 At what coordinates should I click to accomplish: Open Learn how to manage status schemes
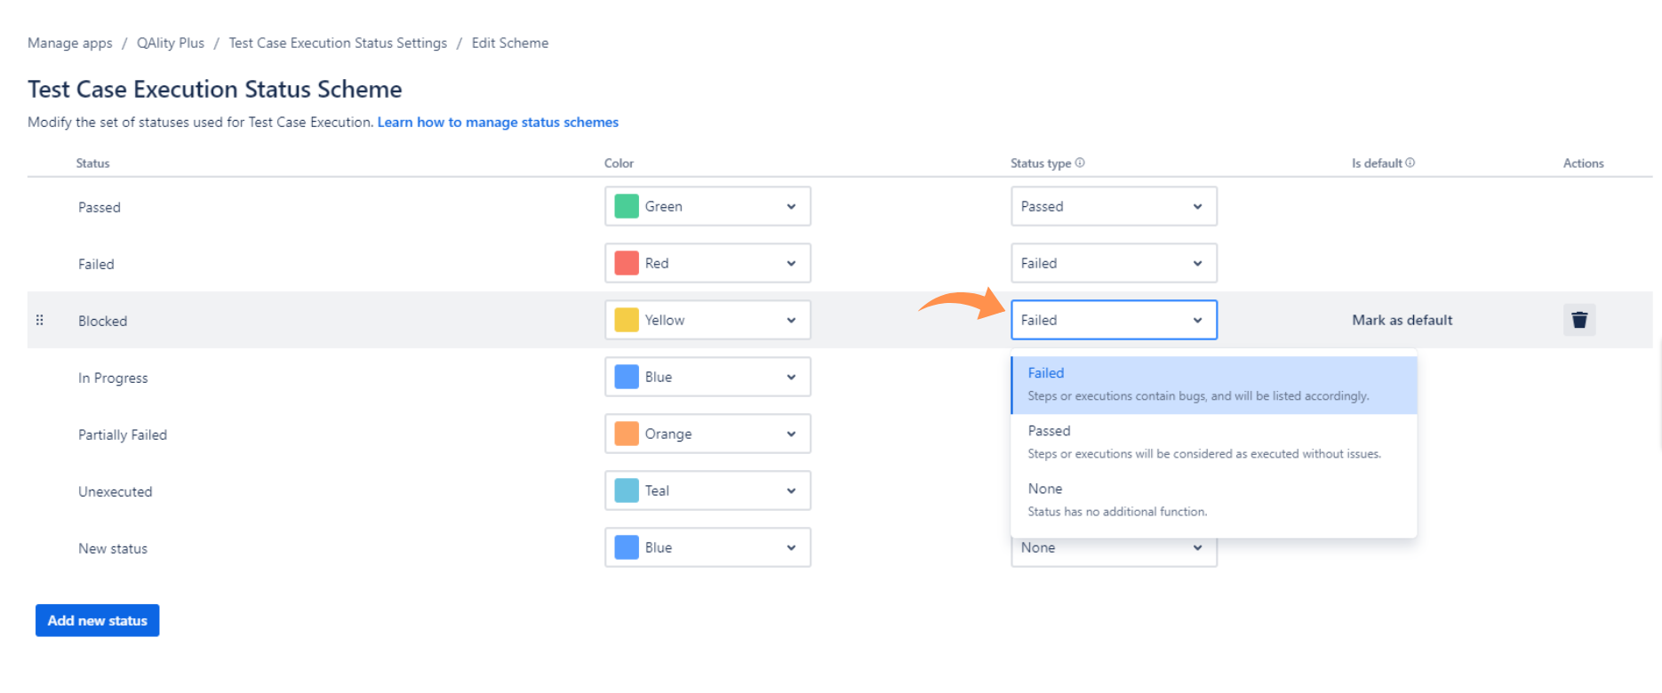498,122
